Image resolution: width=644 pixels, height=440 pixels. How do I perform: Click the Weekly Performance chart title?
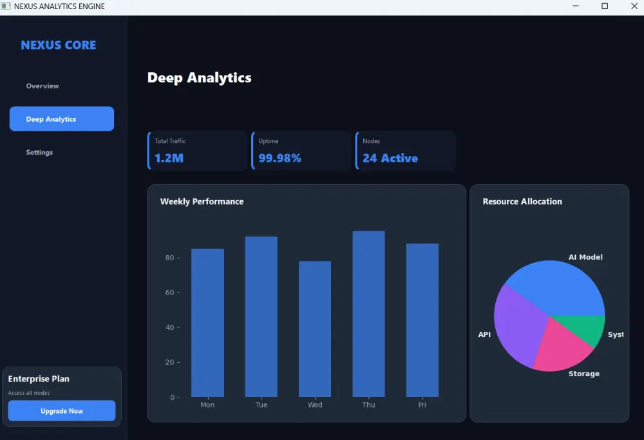tap(202, 201)
